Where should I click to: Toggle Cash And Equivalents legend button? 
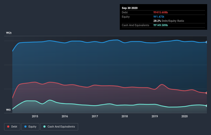(x=59, y=127)
